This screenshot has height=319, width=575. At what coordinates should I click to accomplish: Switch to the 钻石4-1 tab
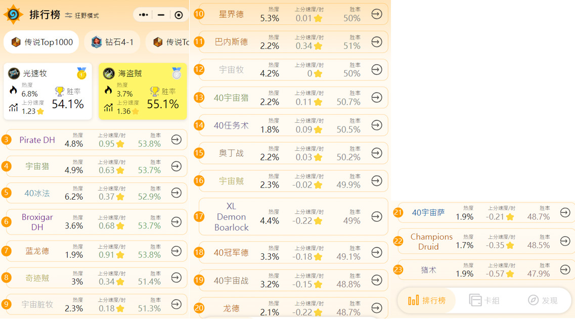click(x=112, y=42)
